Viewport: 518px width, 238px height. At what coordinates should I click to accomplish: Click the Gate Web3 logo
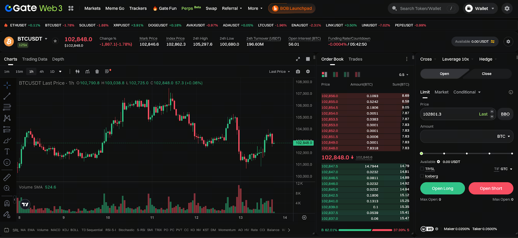click(34, 8)
